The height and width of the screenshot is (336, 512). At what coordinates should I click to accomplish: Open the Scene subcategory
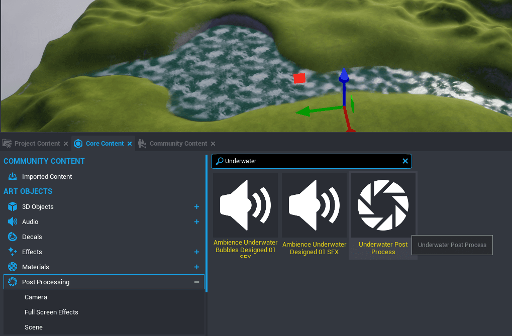coord(33,327)
